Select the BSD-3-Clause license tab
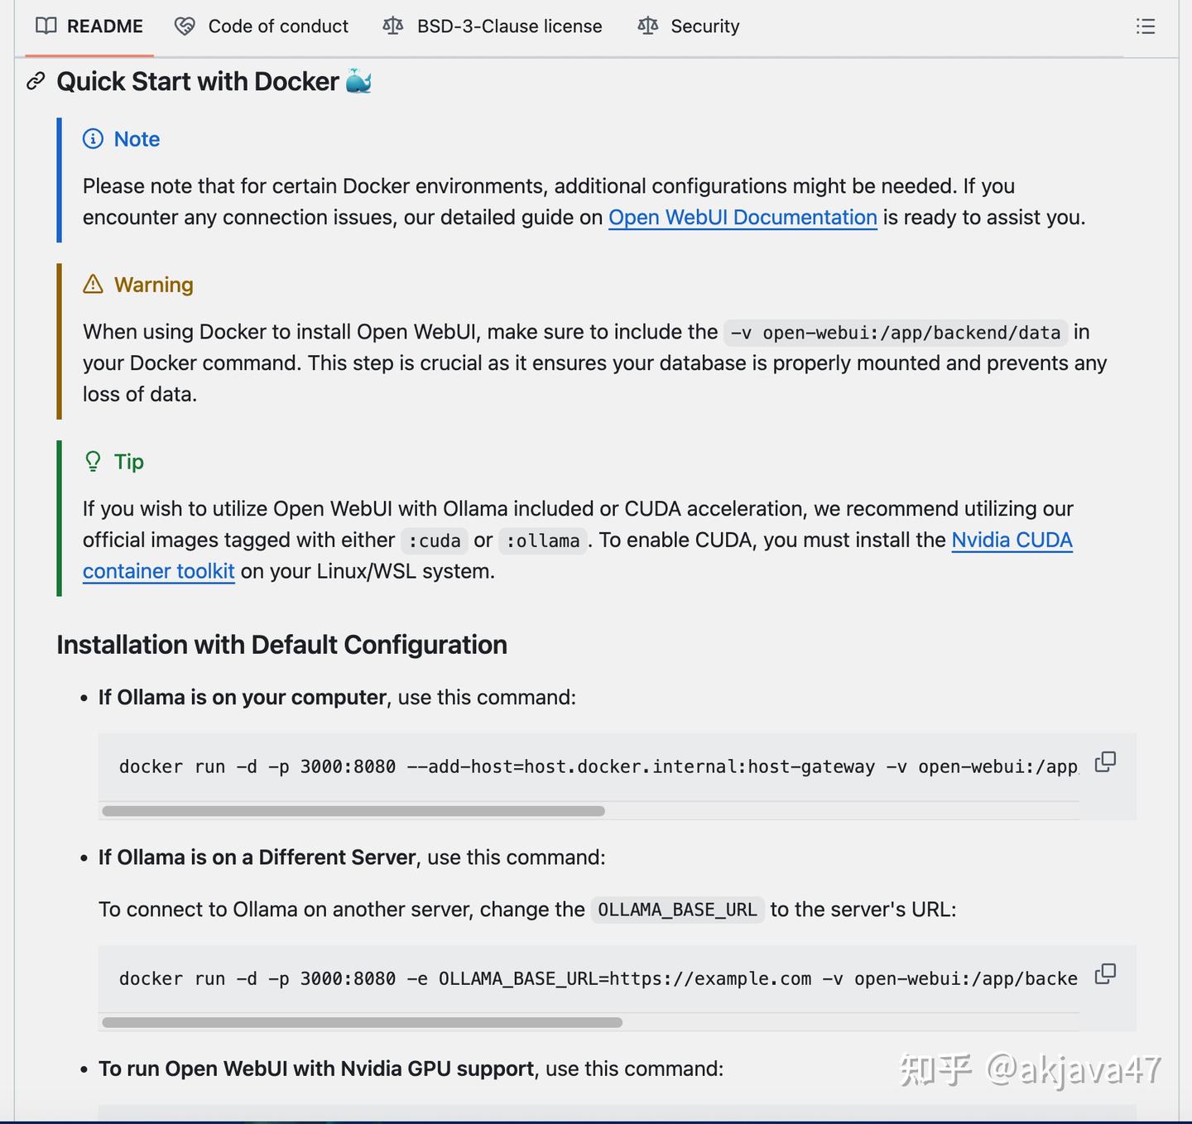This screenshot has height=1124, width=1192. (x=509, y=26)
